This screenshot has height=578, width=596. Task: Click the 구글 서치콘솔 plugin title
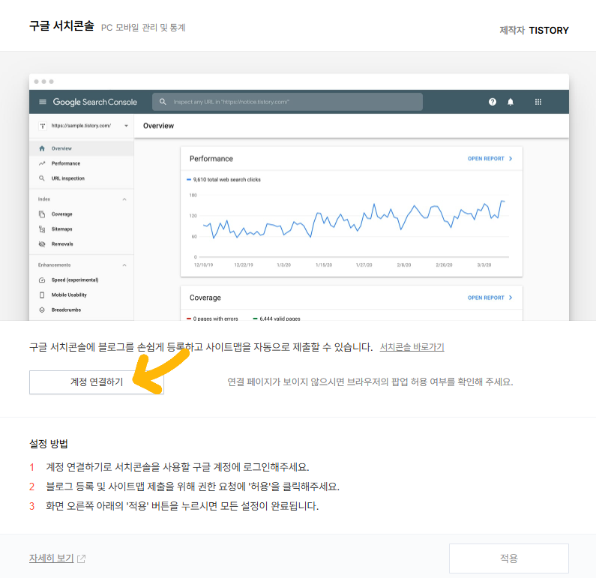coord(61,25)
